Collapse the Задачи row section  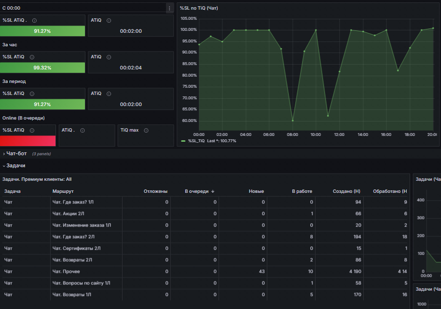coord(14,166)
